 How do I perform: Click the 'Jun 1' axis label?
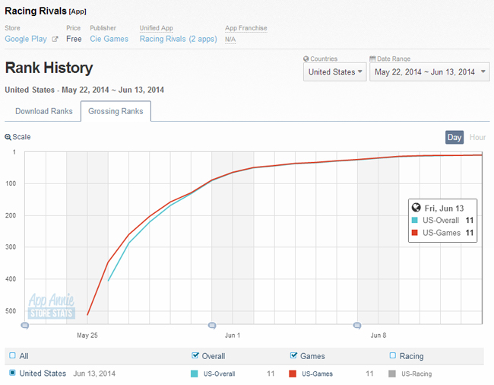click(x=233, y=336)
